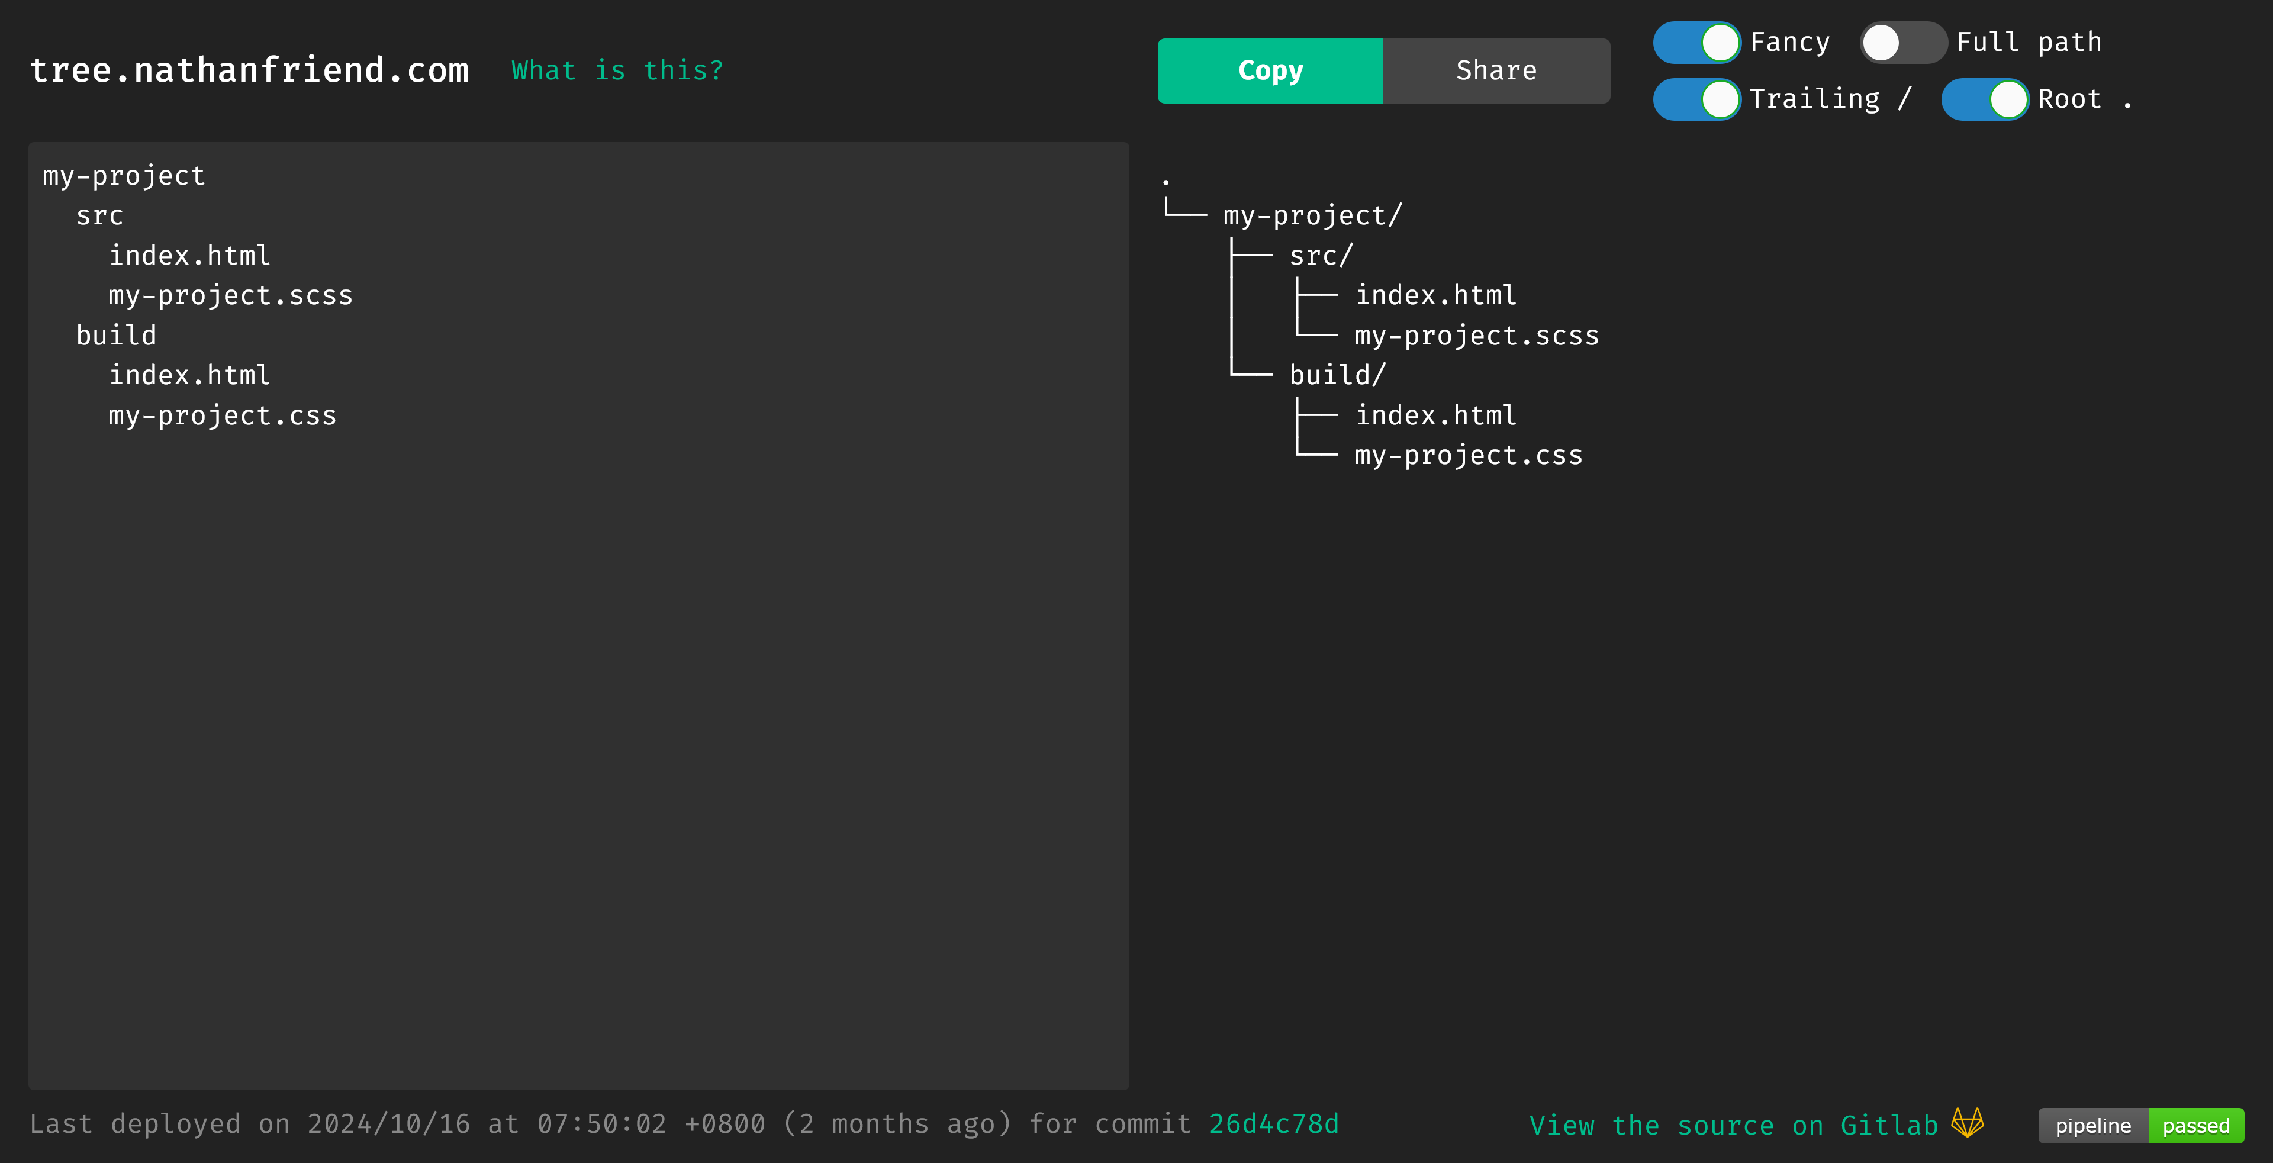Enable the Full path toggle
Screen dimensions: 2273x1163
[x=1902, y=43]
